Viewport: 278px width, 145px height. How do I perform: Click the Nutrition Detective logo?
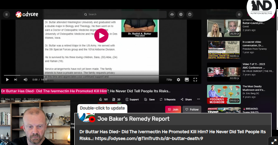[x=261, y=8]
